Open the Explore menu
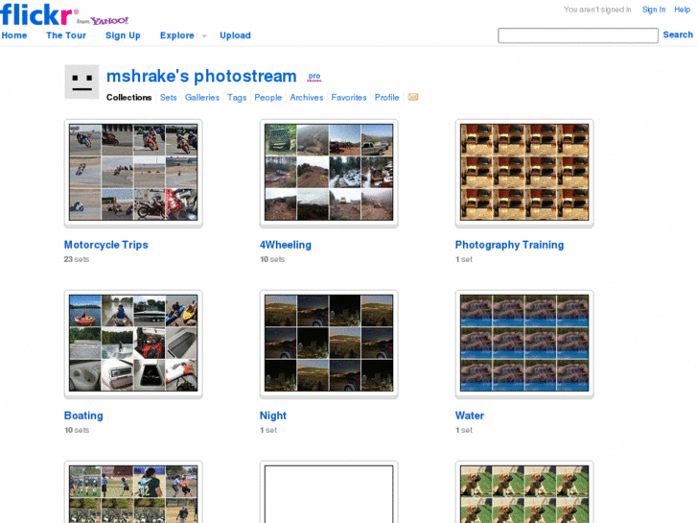This screenshot has width=697, height=523. [x=176, y=36]
